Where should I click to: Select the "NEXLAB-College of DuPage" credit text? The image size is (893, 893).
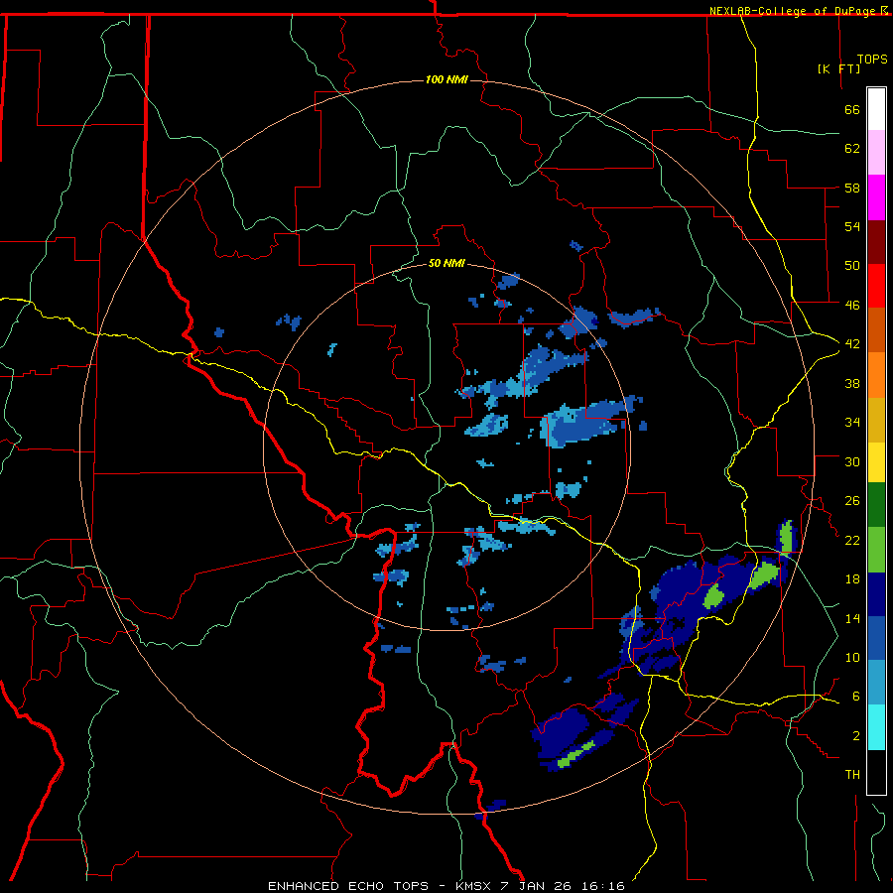(x=794, y=11)
